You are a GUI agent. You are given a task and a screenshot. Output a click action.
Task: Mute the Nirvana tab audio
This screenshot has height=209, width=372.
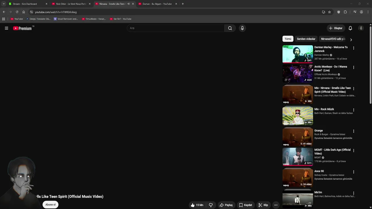coord(128,4)
